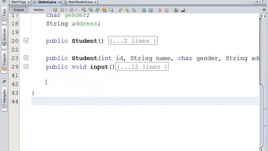The height and width of the screenshot is (151, 268).
Task: Open the Forward history dropdown arrow
Action: click(76, 10)
